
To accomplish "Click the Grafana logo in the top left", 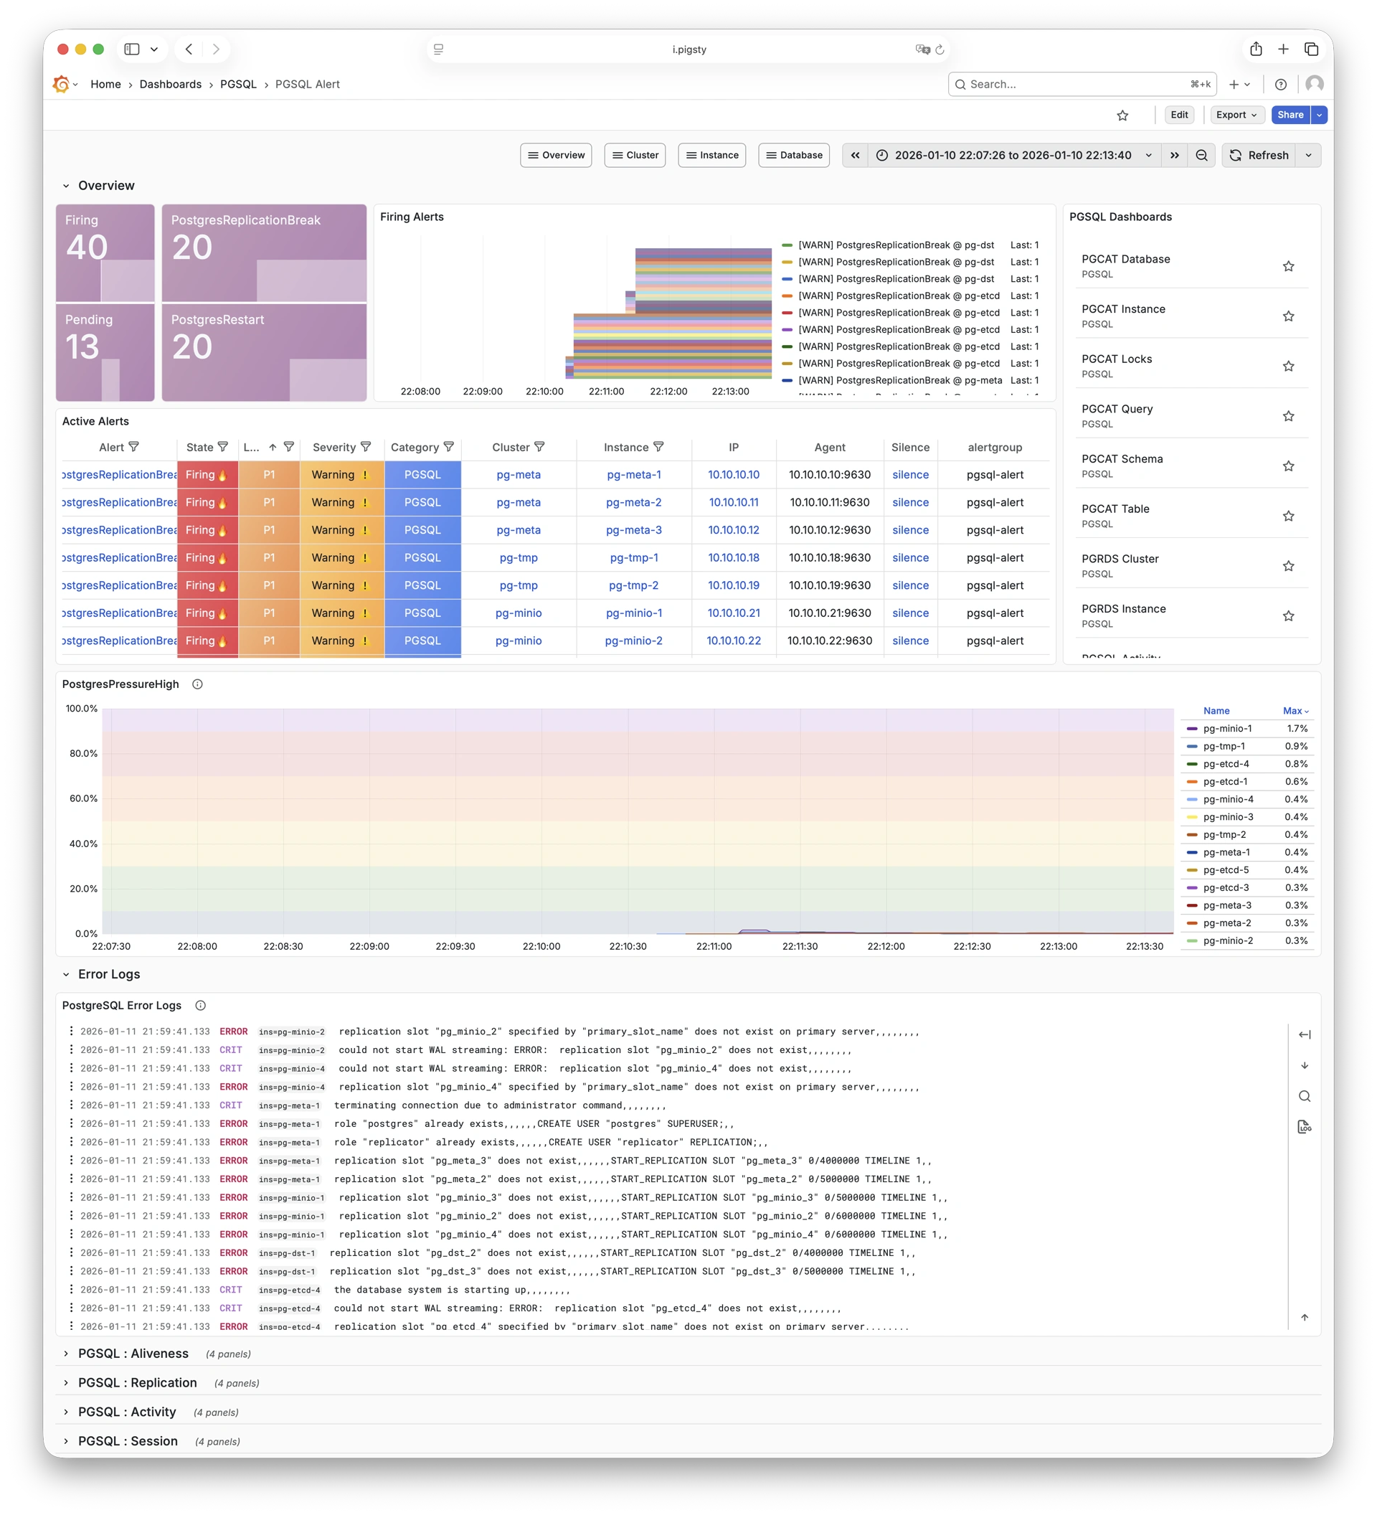I will click(60, 84).
